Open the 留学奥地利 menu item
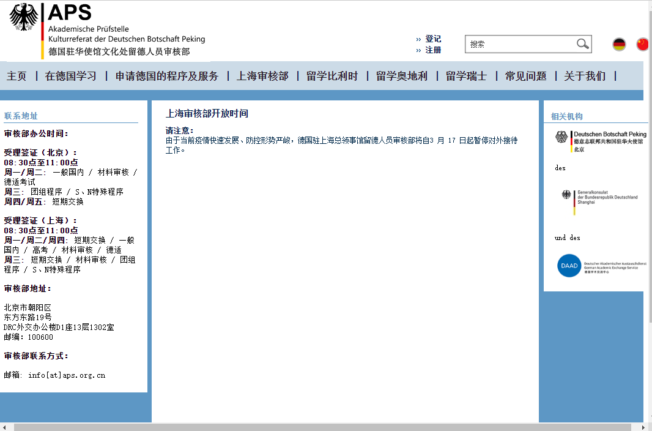The width and height of the screenshot is (652, 431). click(402, 76)
